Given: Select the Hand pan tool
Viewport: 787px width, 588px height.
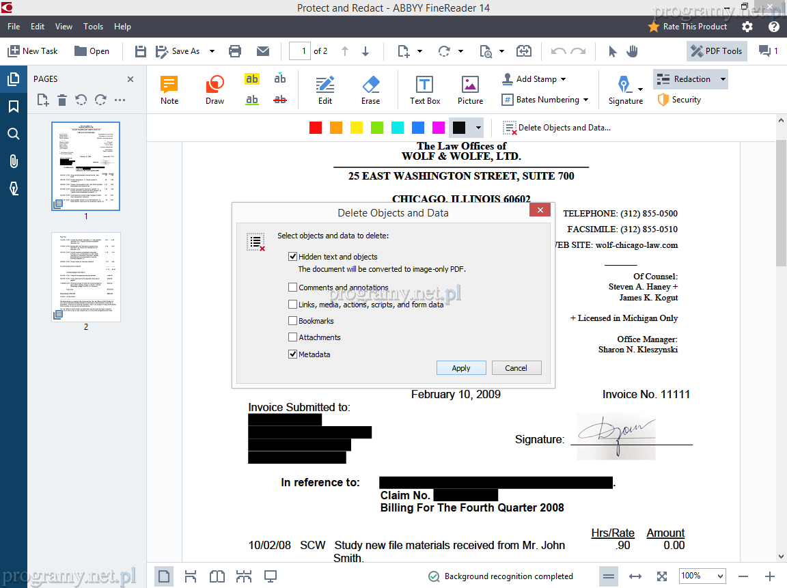Looking at the screenshot, I should (x=633, y=51).
